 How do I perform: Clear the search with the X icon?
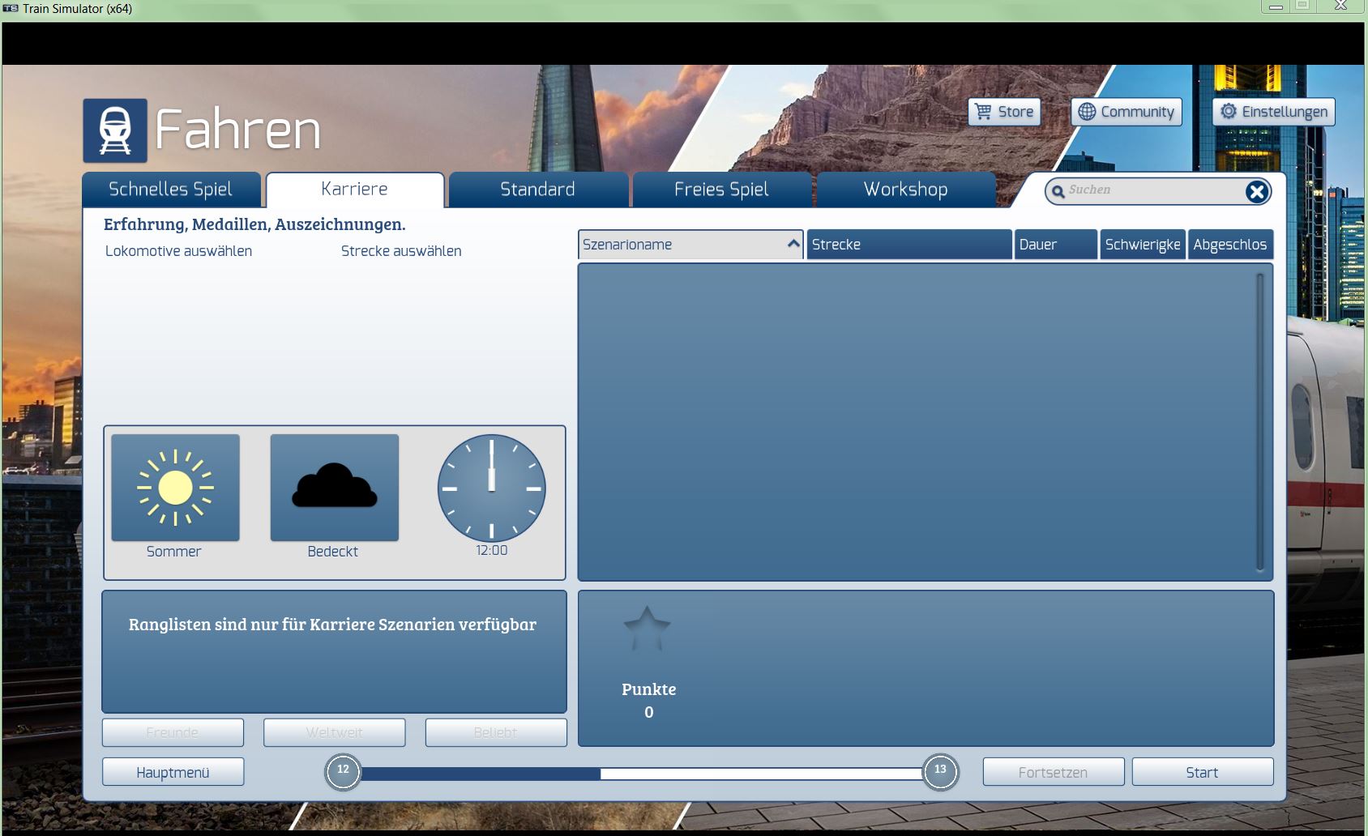pyautogui.click(x=1256, y=191)
